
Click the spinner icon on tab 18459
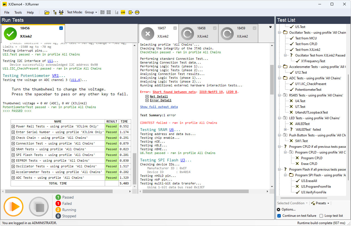(227, 34)
